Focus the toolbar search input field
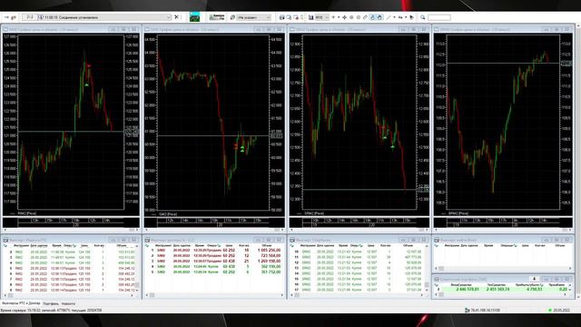The height and width of the screenshot is (327, 581). (439, 17)
